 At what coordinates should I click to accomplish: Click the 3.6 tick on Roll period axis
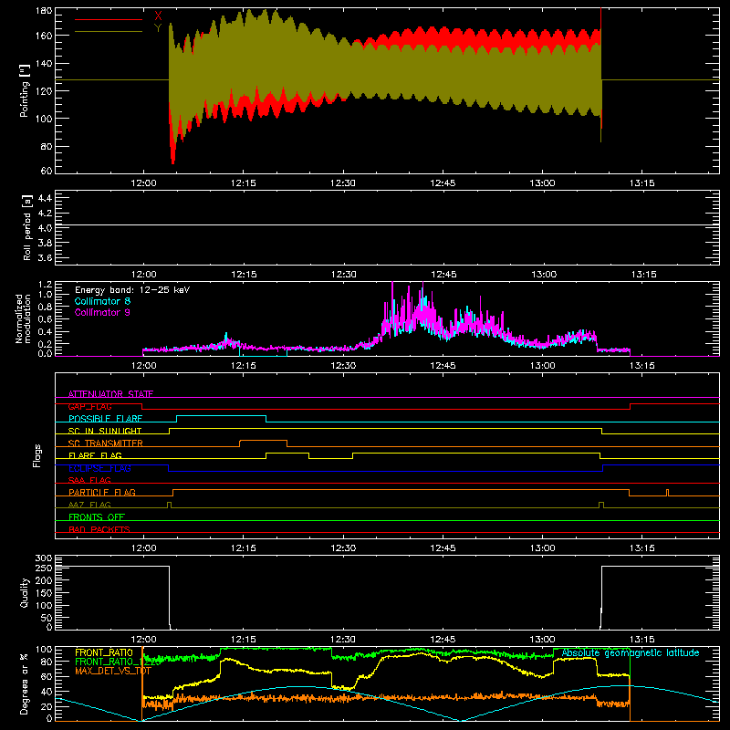point(45,257)
